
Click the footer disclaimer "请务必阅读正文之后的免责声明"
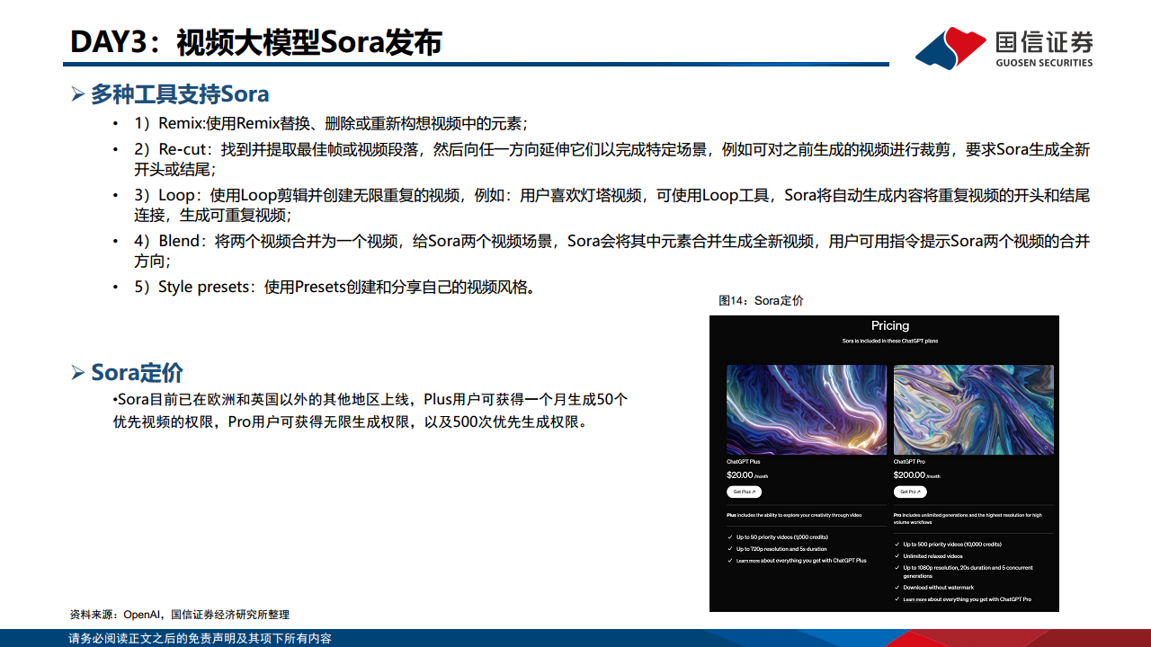pos(201,638)
